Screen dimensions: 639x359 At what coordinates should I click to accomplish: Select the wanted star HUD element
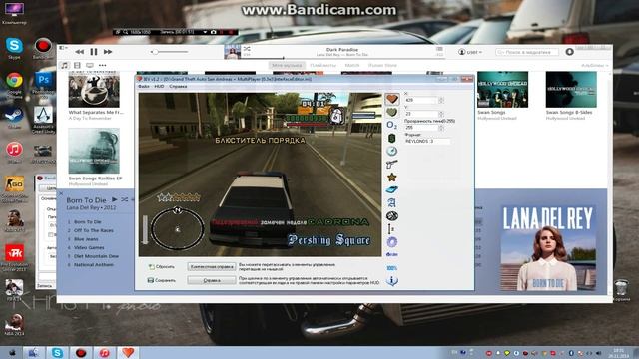[x=392, y=178]
